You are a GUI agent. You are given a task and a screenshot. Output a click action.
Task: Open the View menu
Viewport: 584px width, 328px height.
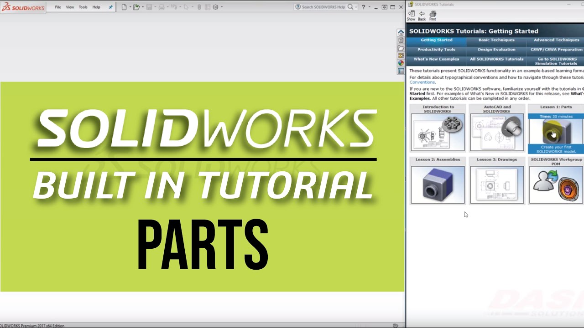70,7
